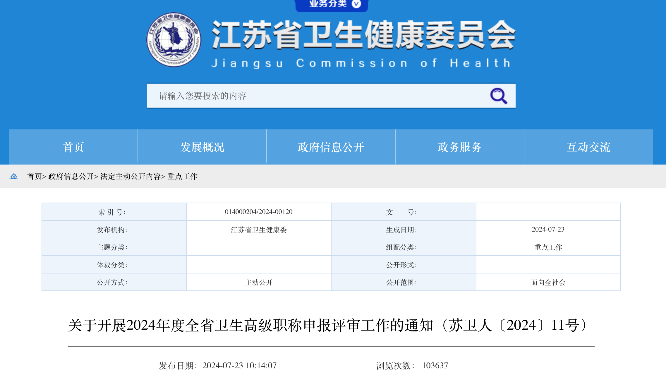The height and width of the screenshot is (373, 666).
Task: Follow the 首页 breadcrumb link
Action: [35, 176]
